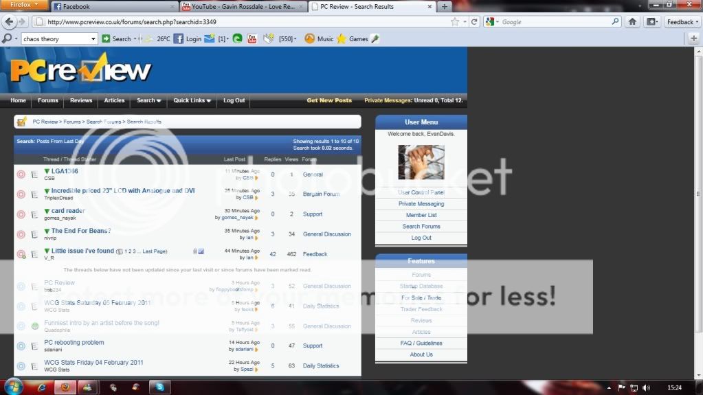Click Log Out in navigation bar
The image size is (703, 395).
tap(234, 100)
